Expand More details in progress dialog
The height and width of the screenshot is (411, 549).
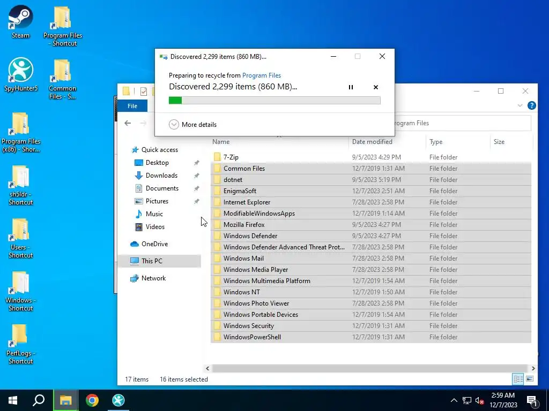coord(193,124)
